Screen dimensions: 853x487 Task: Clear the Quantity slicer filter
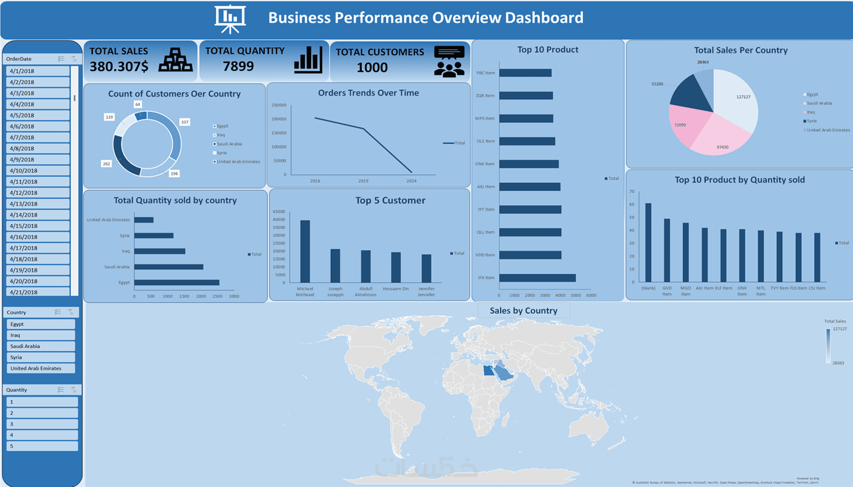pos(73,390)
